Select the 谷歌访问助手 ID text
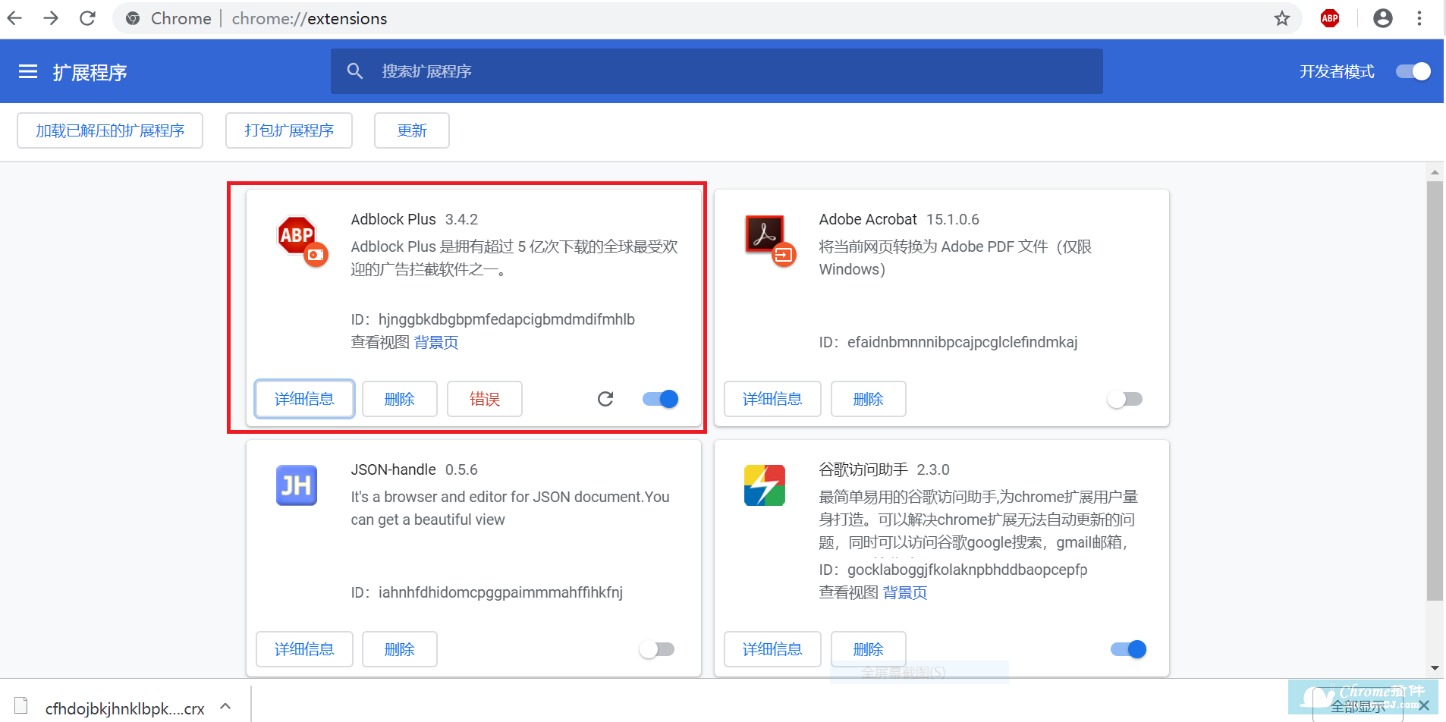 [x=953, y=570]
